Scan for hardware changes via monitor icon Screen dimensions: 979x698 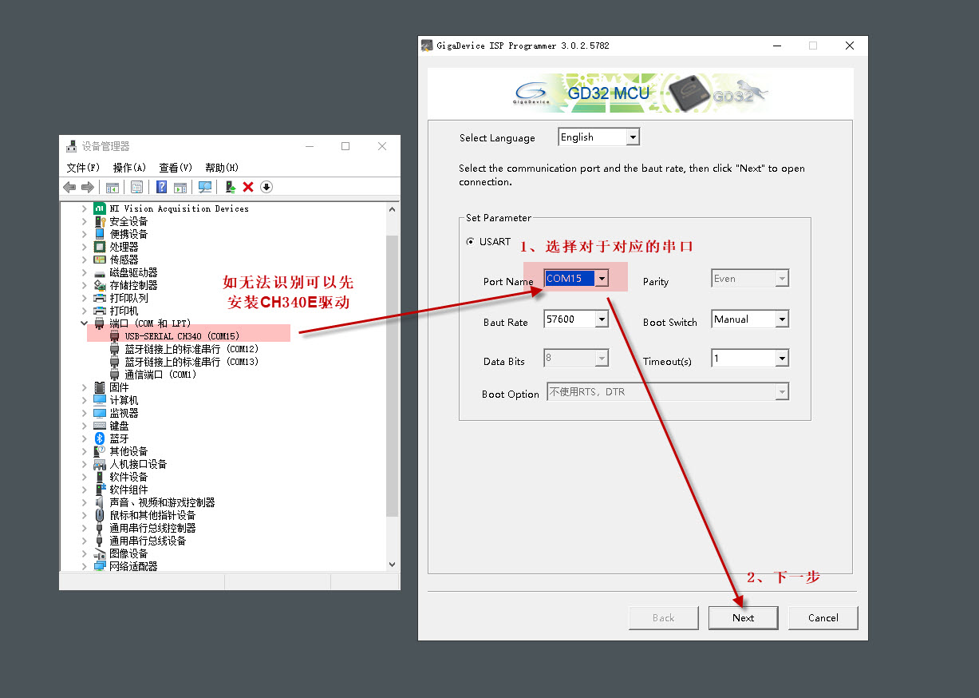coord(205,187)
